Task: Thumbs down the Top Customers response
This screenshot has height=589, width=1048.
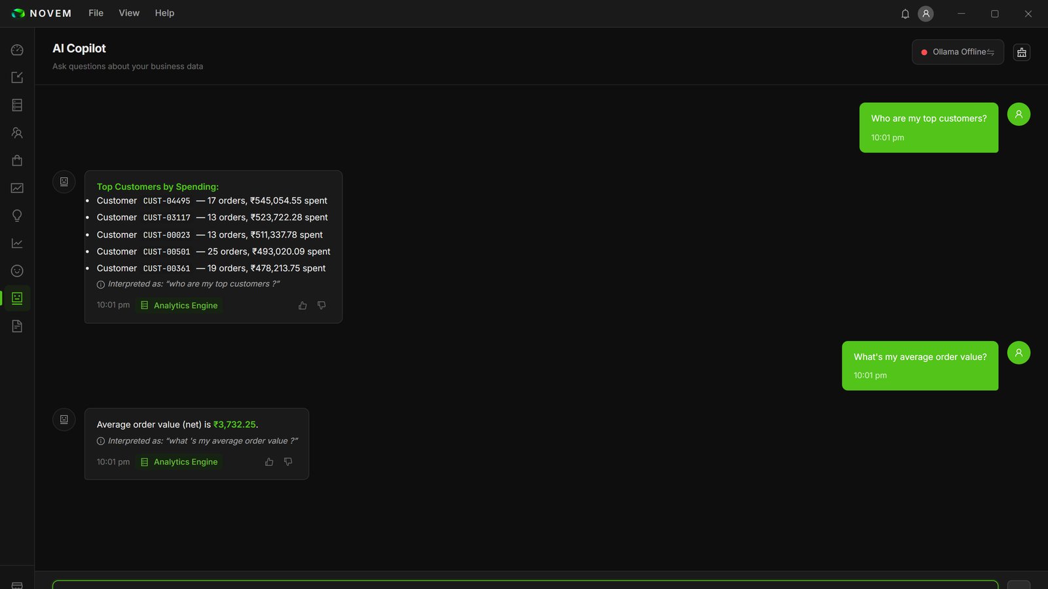Action: point(322,306)
